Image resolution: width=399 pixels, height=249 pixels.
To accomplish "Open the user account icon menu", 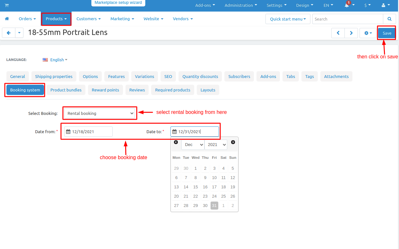I will click(x=386, y=5).
